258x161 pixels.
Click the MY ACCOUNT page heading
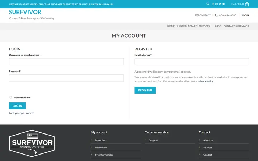[129, 36]
